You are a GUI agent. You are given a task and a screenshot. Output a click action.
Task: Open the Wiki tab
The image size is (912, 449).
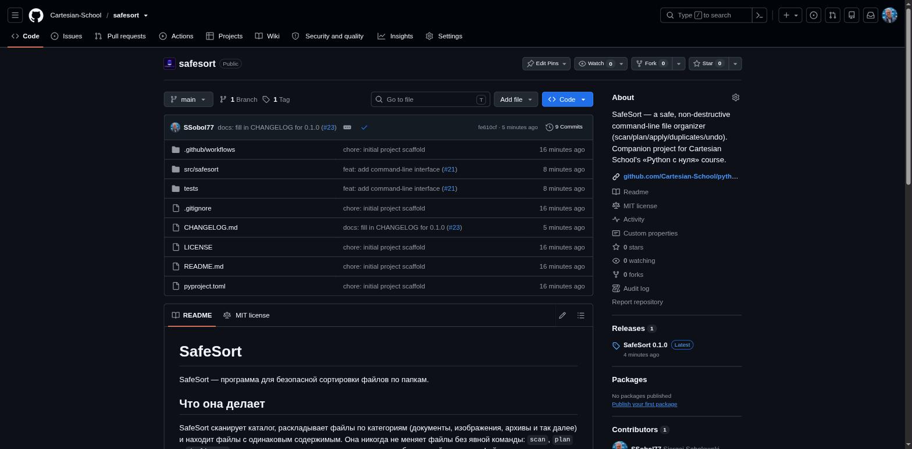coord(267,36)
